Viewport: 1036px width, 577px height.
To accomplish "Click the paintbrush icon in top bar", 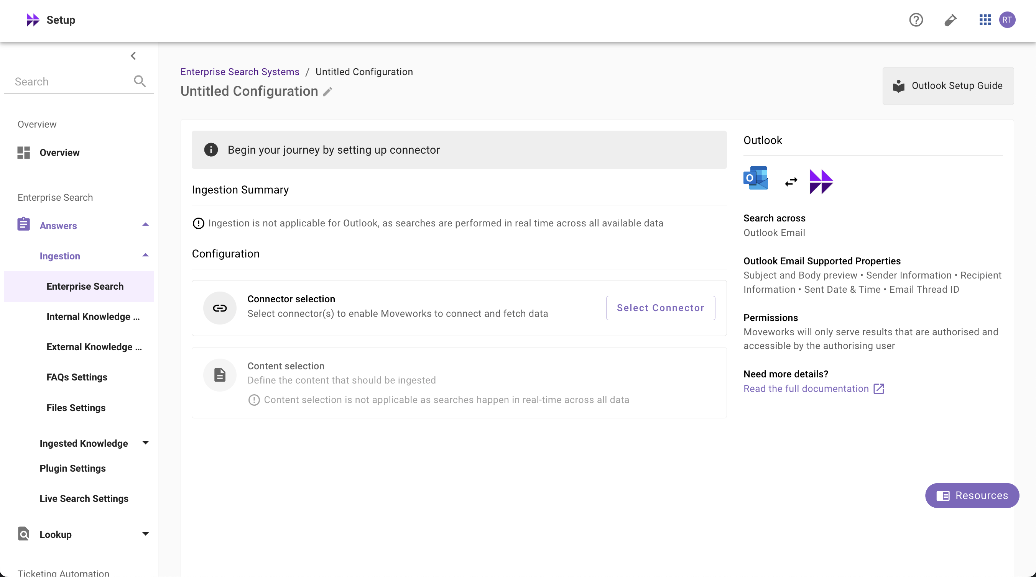I will click(950, 20).
